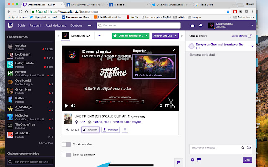The image size is (268, 167).
Task: Click the Partager button
Action: click(111, 130)
